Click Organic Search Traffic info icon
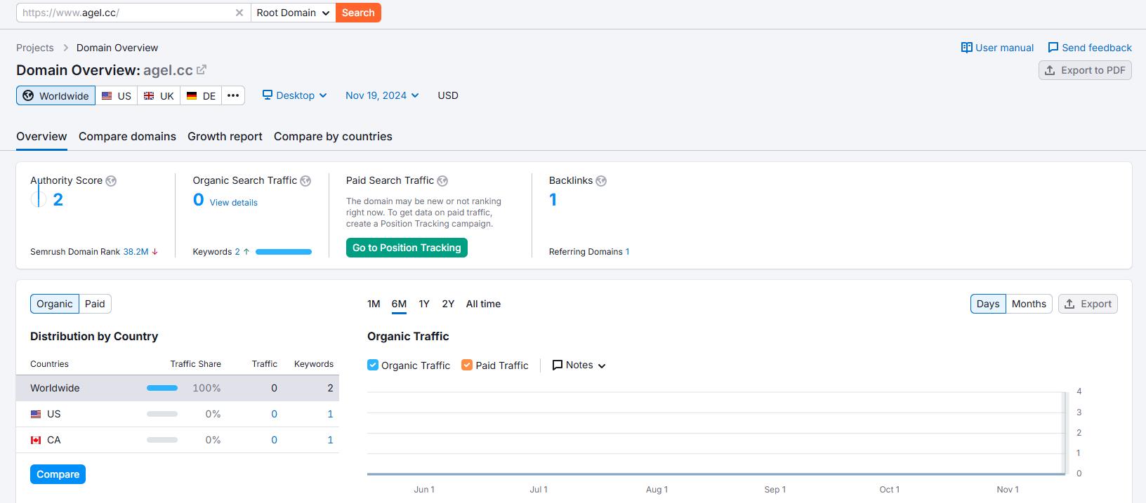The width and height of the screenshot is (1146, 503). click(305, 181)
